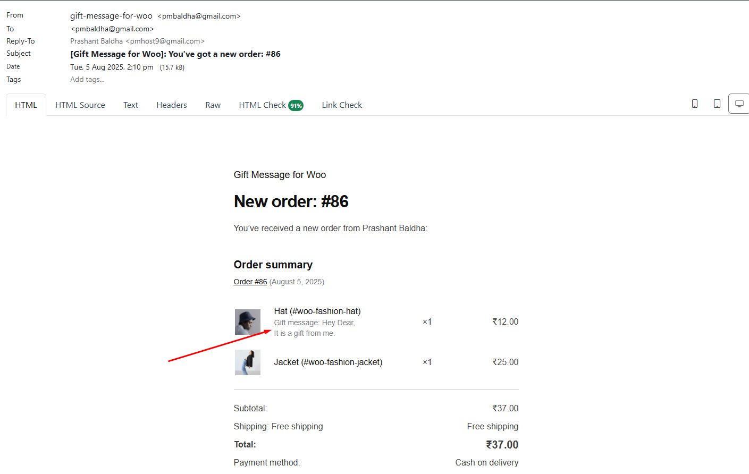Switch to the HTML Source tab
Screen dimensions: 749x474
click(80, 105)
